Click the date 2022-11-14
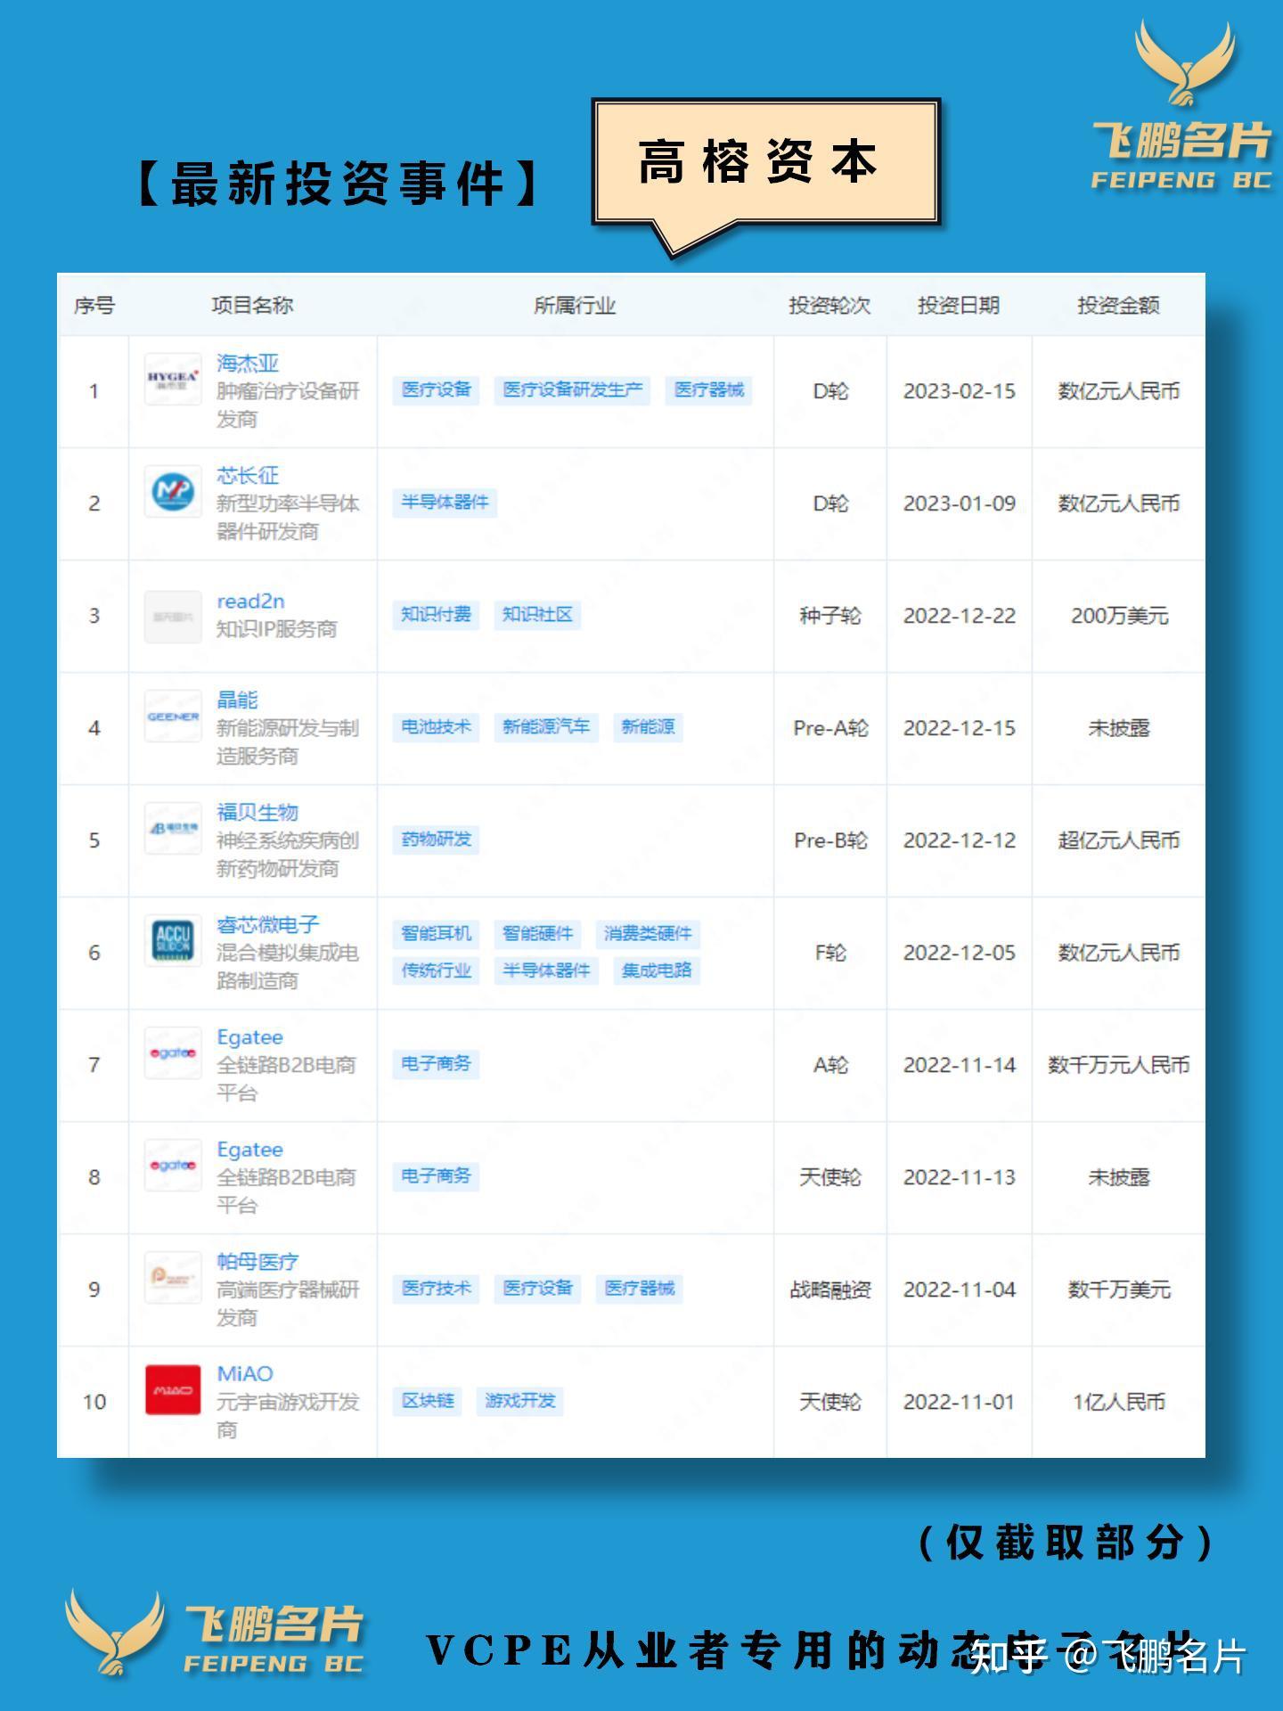This screenshot has height=1711, width=1283. pos(960,1065)
